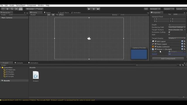Collapse the Primer 1 script component
The width and height of the screenshot is (187, 105).
pos(151,49)
